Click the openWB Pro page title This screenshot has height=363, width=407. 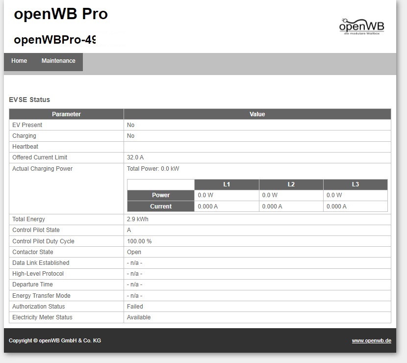(61, 14)
